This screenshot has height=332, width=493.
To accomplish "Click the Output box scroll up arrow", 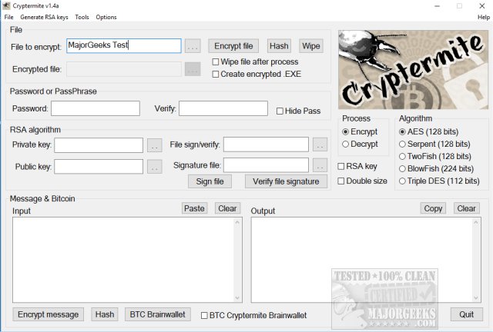I will click(x=476, y=222).
